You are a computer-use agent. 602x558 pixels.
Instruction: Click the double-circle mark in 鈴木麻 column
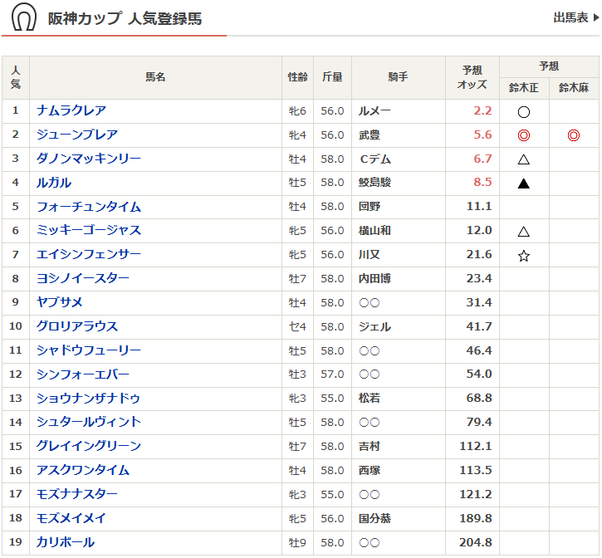tap(574, 135)
